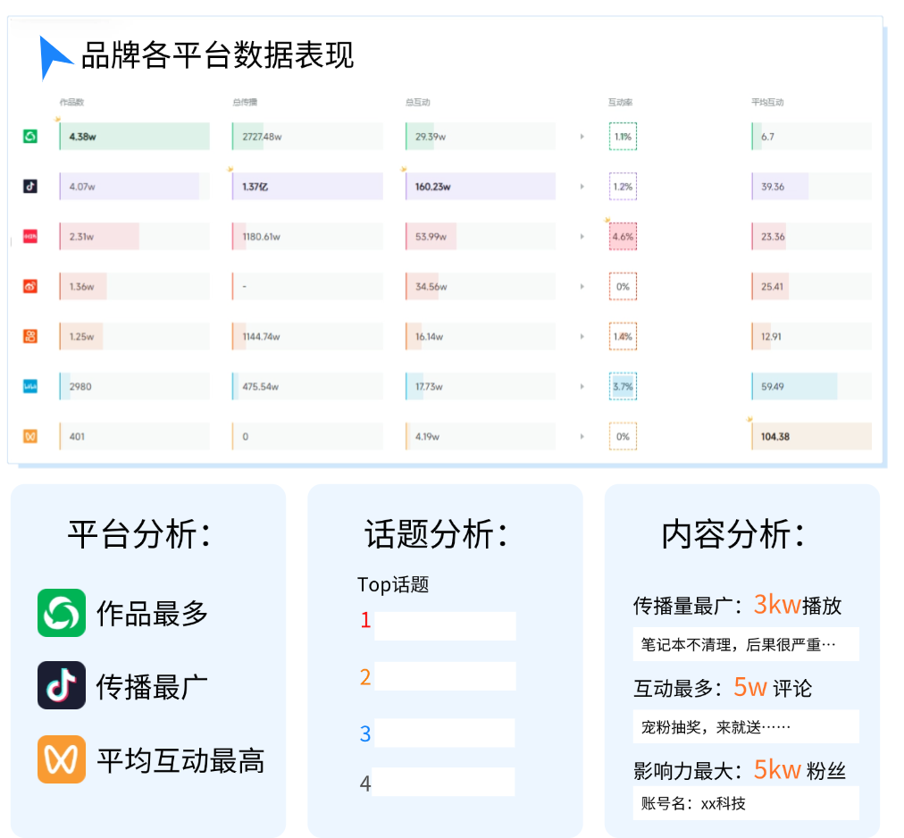Click the 1144.74w spread value

click(x=261, y=336)
